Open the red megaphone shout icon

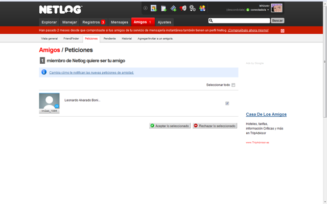pos(183,8)
